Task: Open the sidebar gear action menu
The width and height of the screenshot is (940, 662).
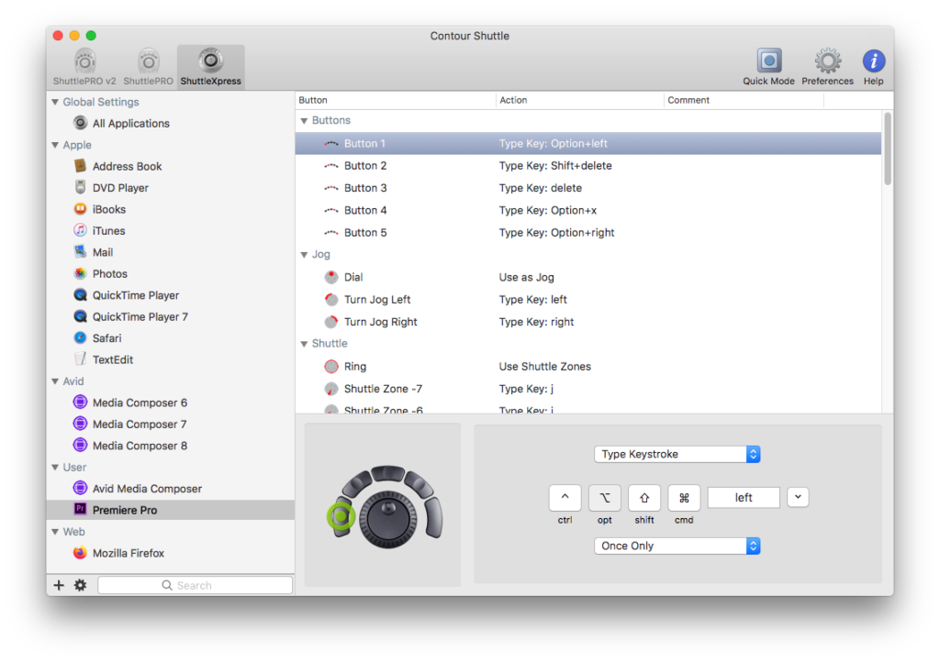Action: pyautogui.click(x=81, y=585)
